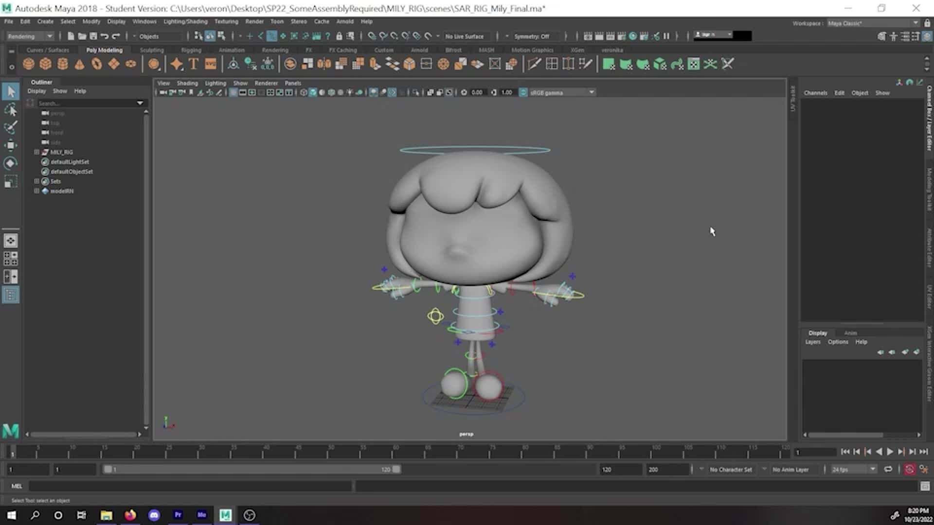934x525 pixels.
Task: Toggle playback looping control
Action: pyautogui.click(x=888, y=470)
